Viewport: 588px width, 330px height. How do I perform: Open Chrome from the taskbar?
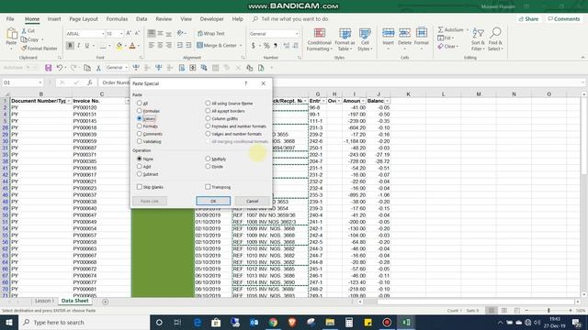[x=273, y=322]
